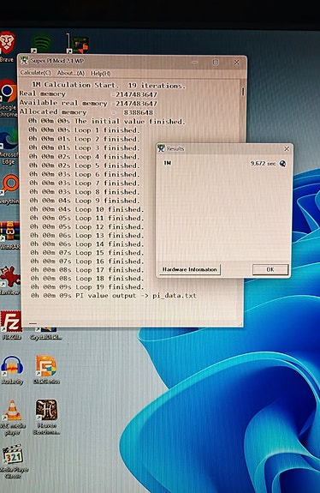
Task: Launch Media Player Classic desktop icon
Action: (13, 461)
